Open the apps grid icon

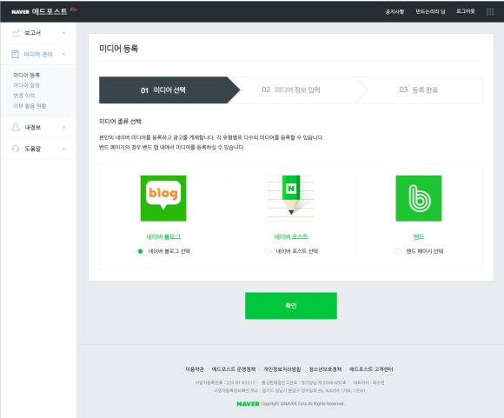point(490,11)
